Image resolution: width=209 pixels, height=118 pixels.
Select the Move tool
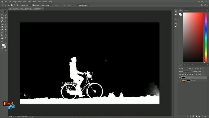2,12
